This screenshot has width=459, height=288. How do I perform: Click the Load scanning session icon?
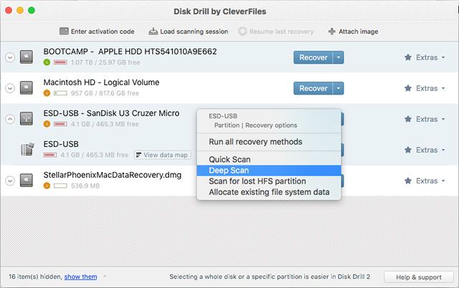point(153,32)
